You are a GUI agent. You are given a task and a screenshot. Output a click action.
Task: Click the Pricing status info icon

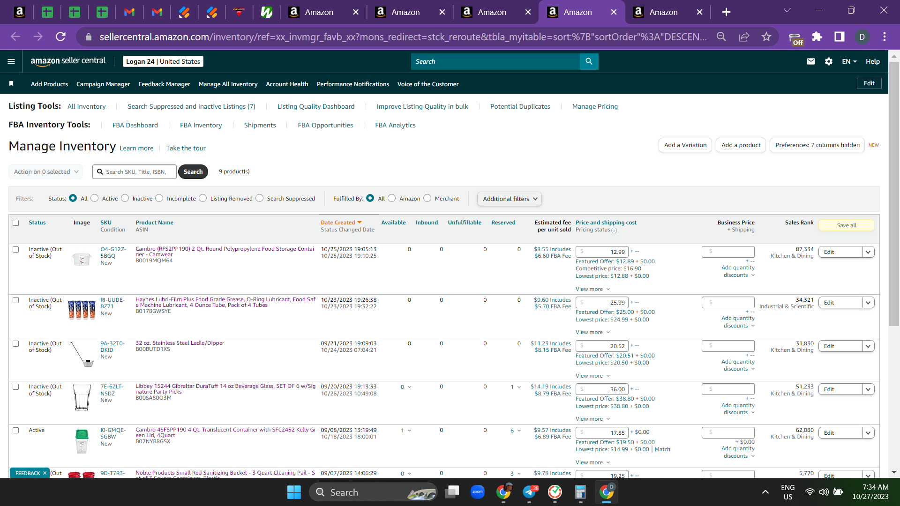[x=614, y=231]
